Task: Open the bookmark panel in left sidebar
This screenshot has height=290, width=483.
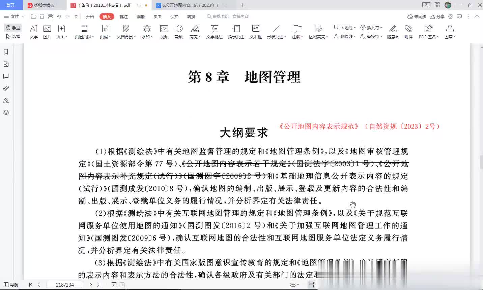Action: point(6,52)
